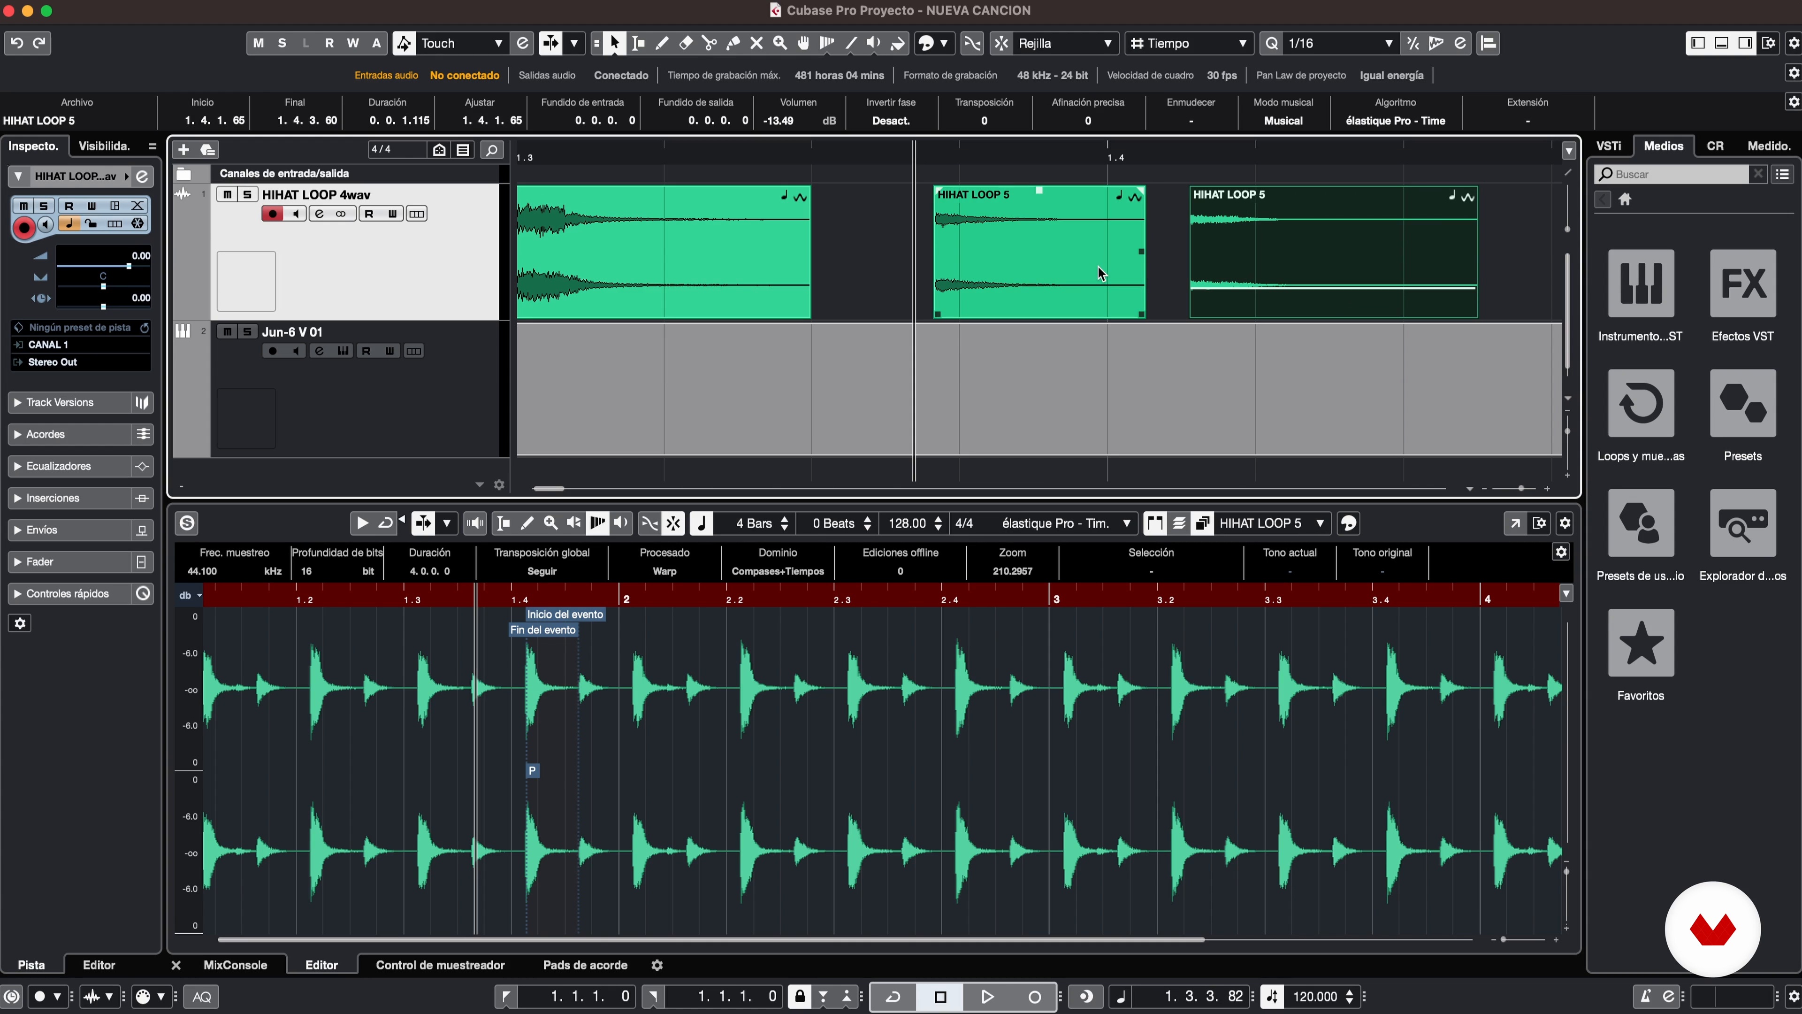Open the Control de muestreador tab
Screen dimensions: 1802x1014
pyautogui.click(x=440, y=965)
